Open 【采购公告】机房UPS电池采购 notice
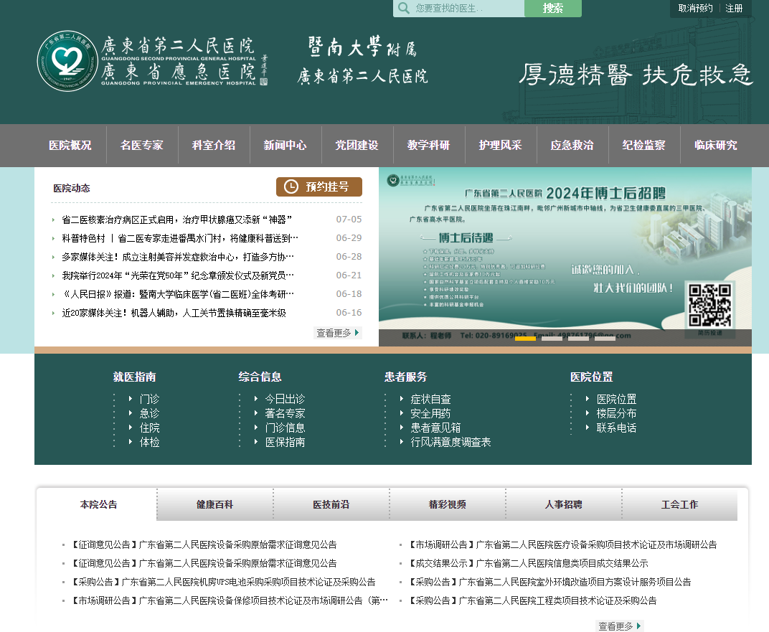Image resolution: width=769 pixels, height=632 pixels. tap(224, 582)
